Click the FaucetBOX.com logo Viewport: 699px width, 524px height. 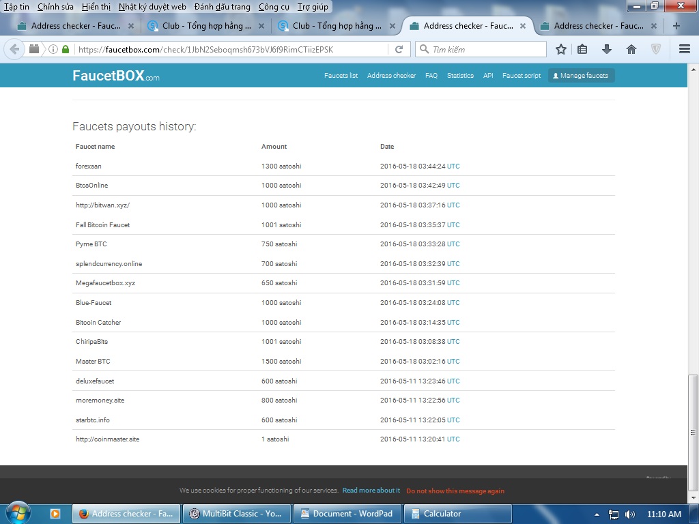point(116,75)
